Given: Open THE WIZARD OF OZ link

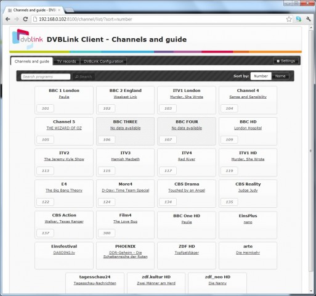Looking at the screenshot, I should [x=64, y=128].
